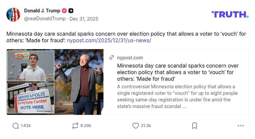Click the red verified checkmark badge

pyautogui.click(x=64, y=11)
